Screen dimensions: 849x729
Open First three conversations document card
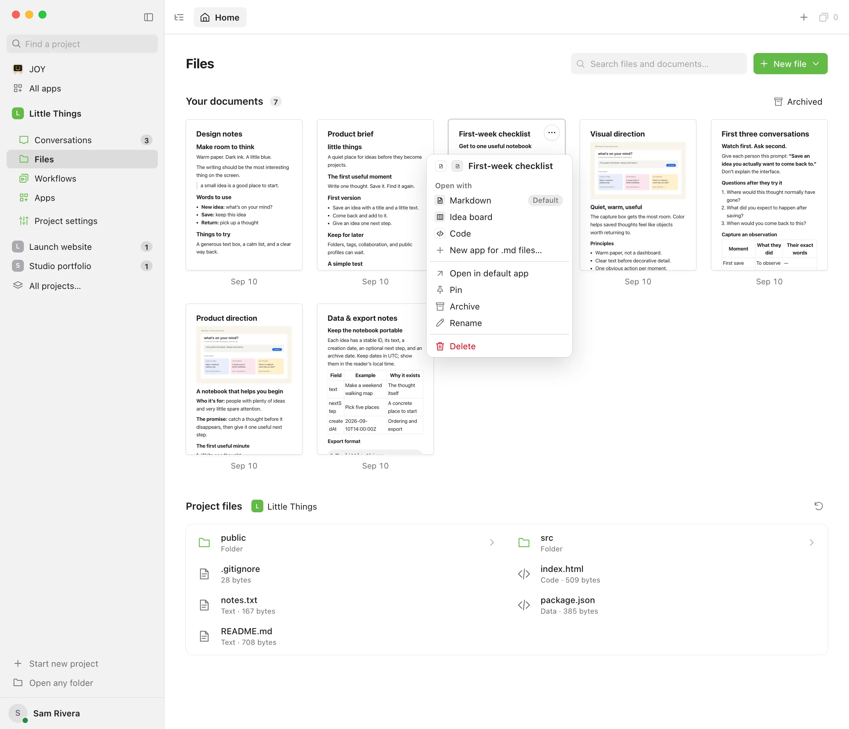point(769,195)
